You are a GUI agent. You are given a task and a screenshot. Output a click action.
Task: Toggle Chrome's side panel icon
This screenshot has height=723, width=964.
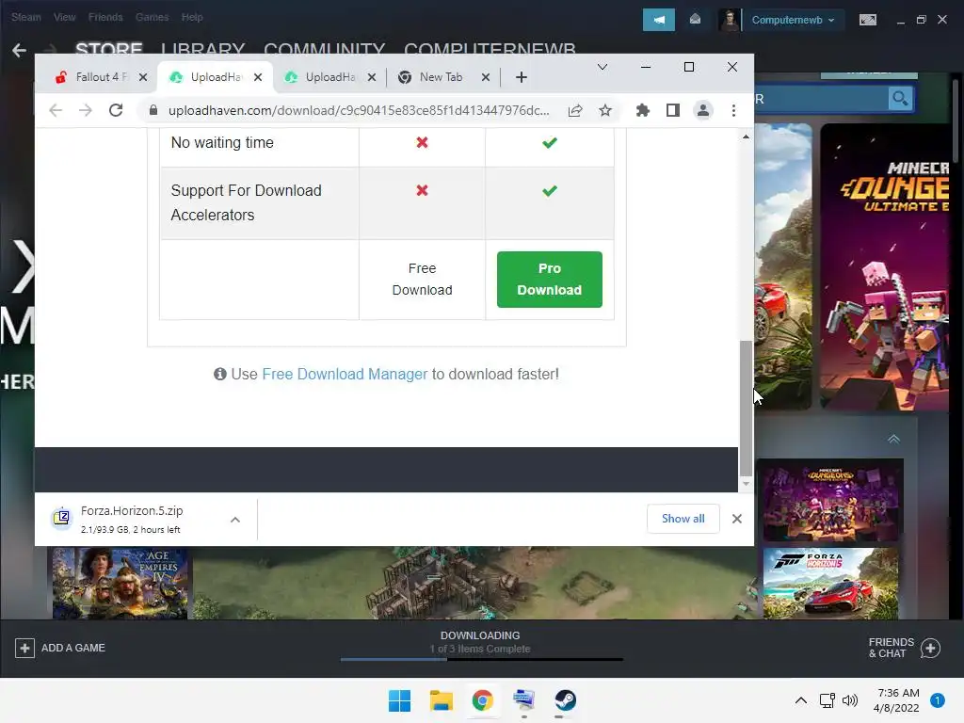click(672, 110)
